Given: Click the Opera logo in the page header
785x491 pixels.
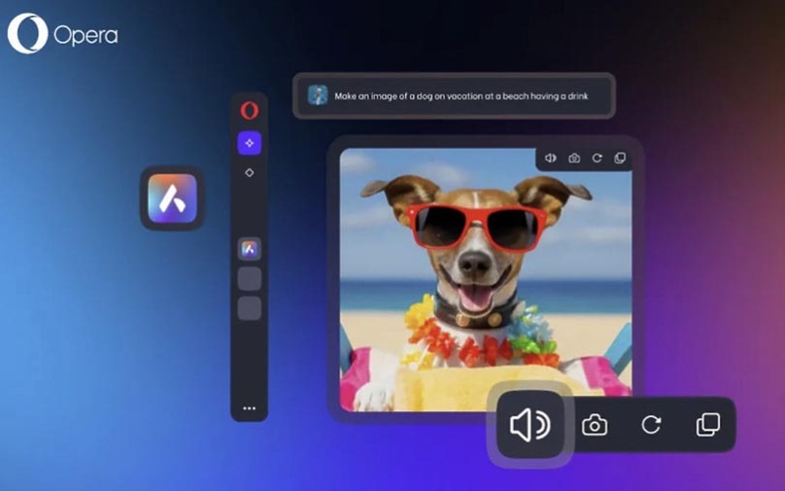Looking at the screenshot, I should pos(62,34).
